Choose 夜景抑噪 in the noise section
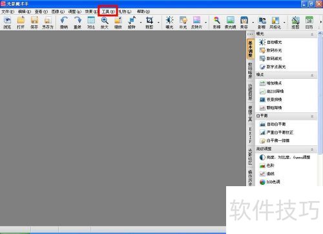The image size is (323, 234). point(271,100)
